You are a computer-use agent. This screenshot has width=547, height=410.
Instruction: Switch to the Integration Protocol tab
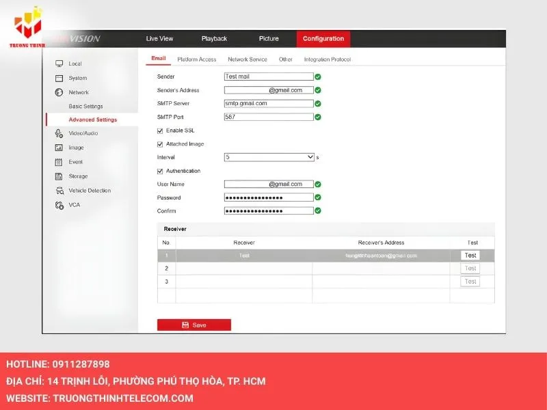[x=327, y=59]
